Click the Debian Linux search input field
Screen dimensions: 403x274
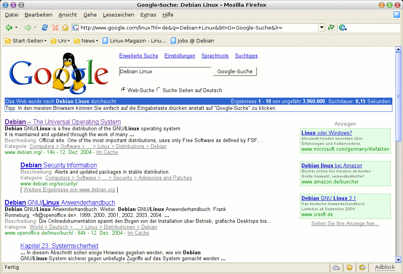(165, 72)
